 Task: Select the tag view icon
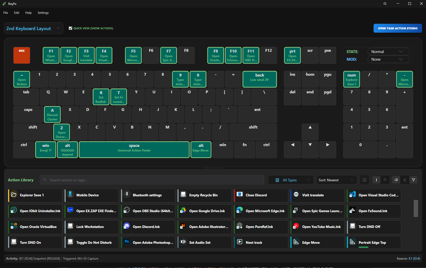(396, 180)
